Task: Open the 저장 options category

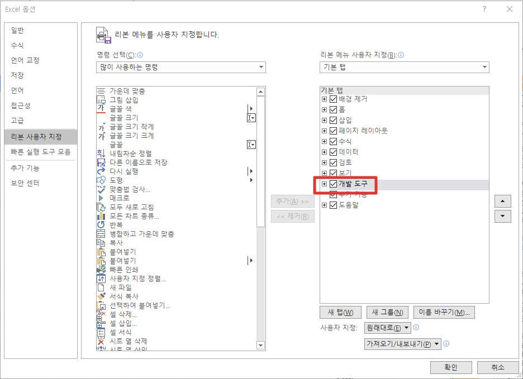Action: (x=41, y=75)
